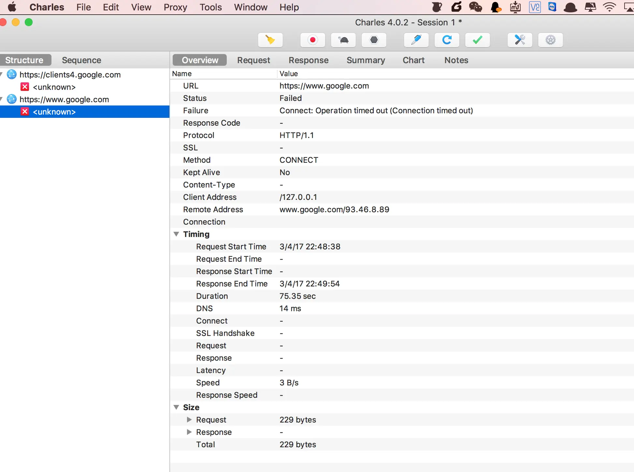Image resolution: width=634 pixels, height=472 pixels.
Task: Open the Proxy menu
Action: [x=175, y=7]
